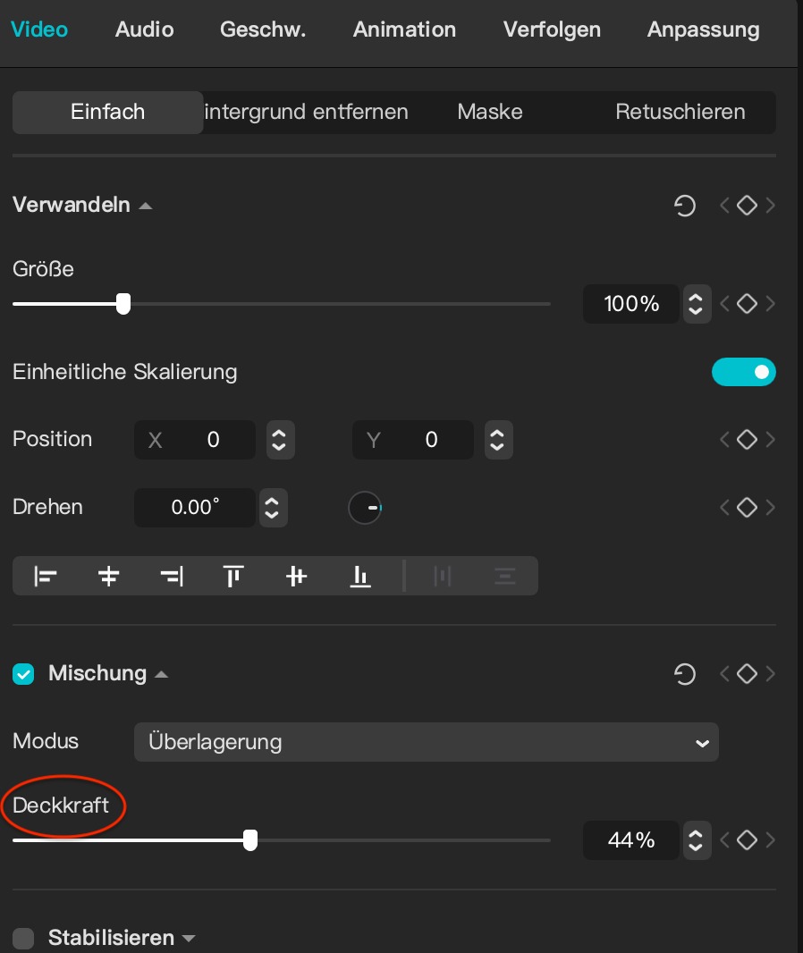Image resolution: width=803 pixels, height=953 pixels.
Task: Reset the Mischung section
Action: [684, 674]
